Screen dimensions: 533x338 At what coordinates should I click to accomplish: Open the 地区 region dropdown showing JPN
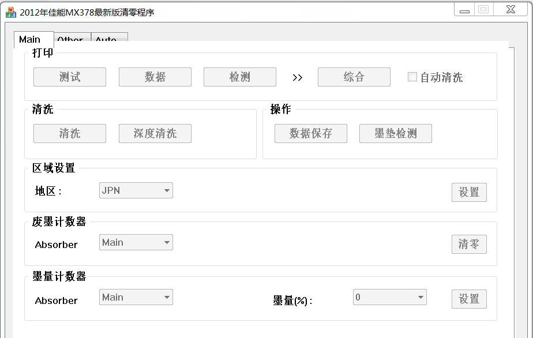coord(136,190)
